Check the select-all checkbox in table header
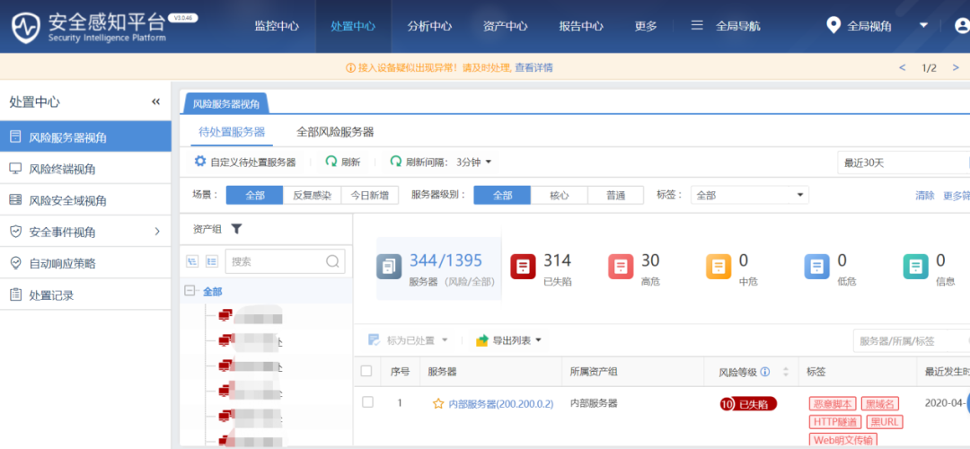Viewport: 970px width, 449px height. [366, 371]
